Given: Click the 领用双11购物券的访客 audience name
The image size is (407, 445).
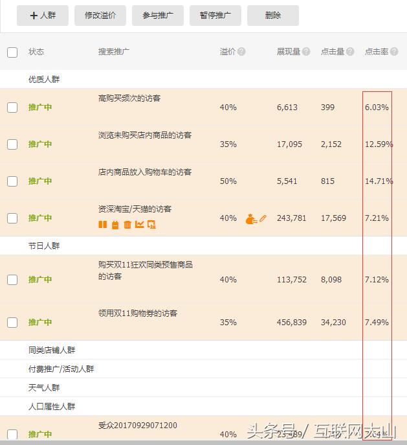Looking at the screenshot, I should (138, 313).
